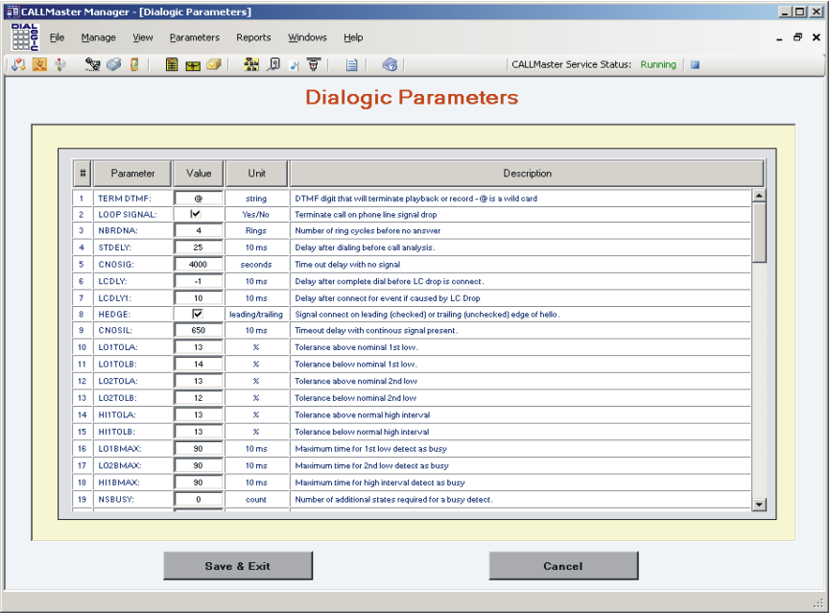Viewport: 830px width, 613px height.
Task: Click the Parameter column header
Action: pyautogui.click(x=132, y=173)
